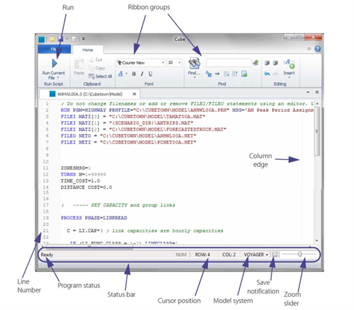Click the Open folder icon in quick access toolbar
The height and width of the screenshot is (310, 354).
coord(52,39)
